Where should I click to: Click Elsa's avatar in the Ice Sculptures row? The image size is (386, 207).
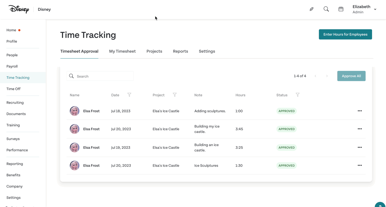coord(75,165)
